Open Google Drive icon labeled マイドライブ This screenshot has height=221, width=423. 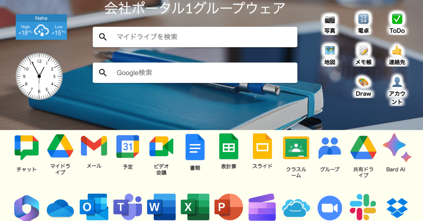(60, 147)
